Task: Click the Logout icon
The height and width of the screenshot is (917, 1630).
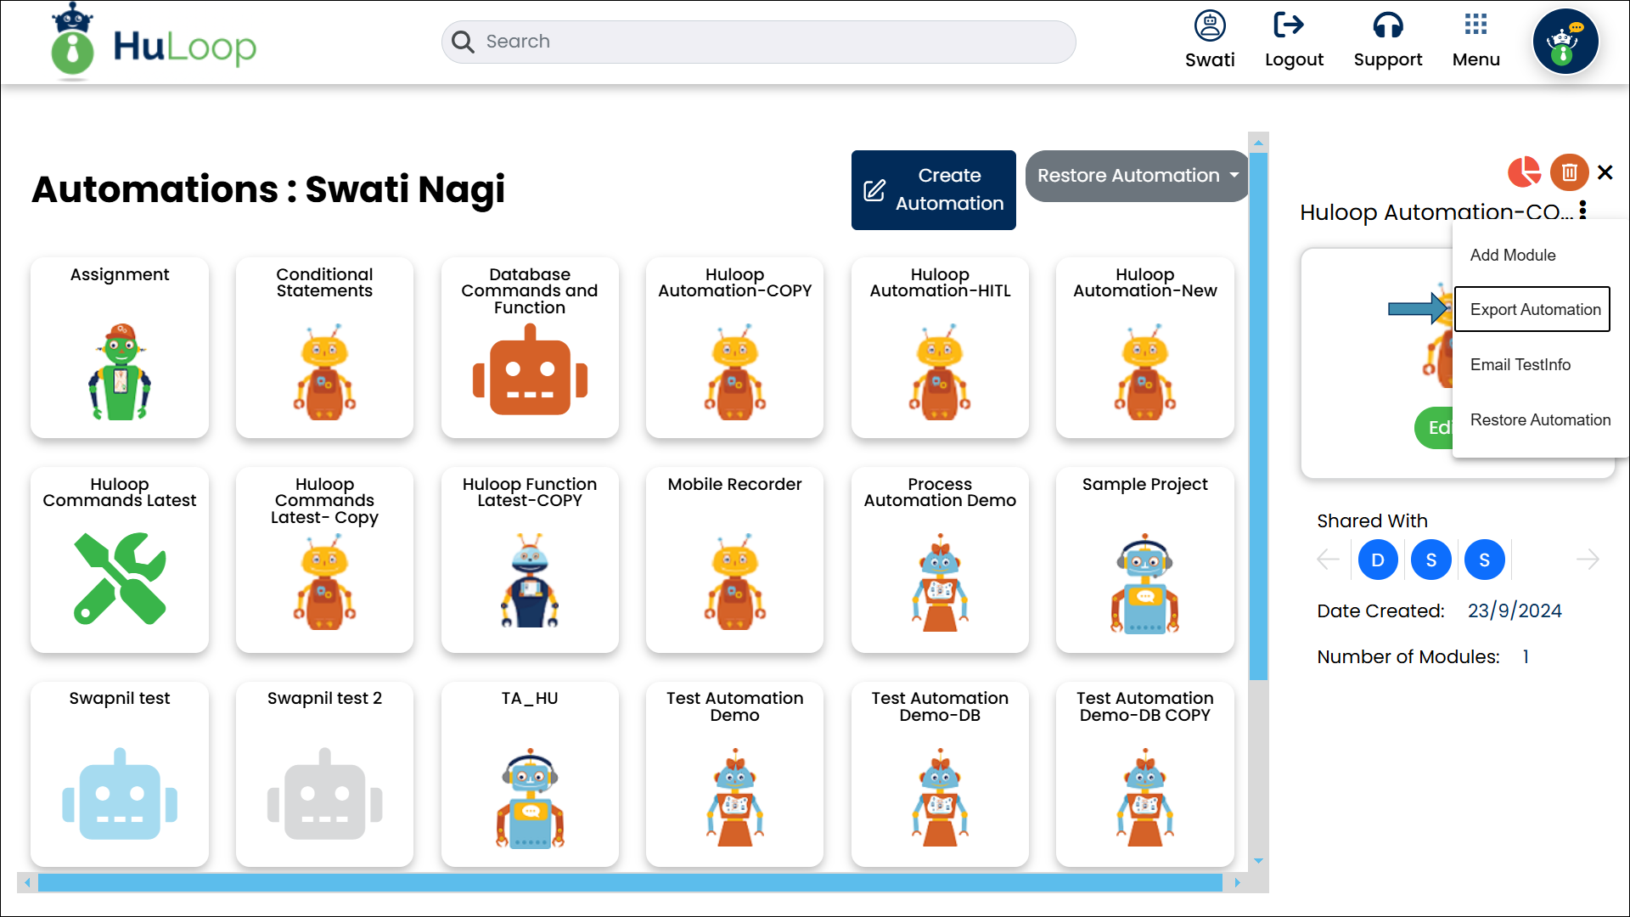Action: tap(1289, 25)
